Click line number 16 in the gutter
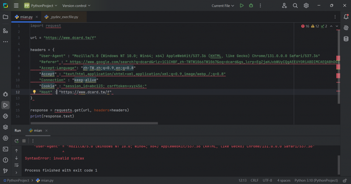Viewport: 351px width, 184px height. [18, 116]
